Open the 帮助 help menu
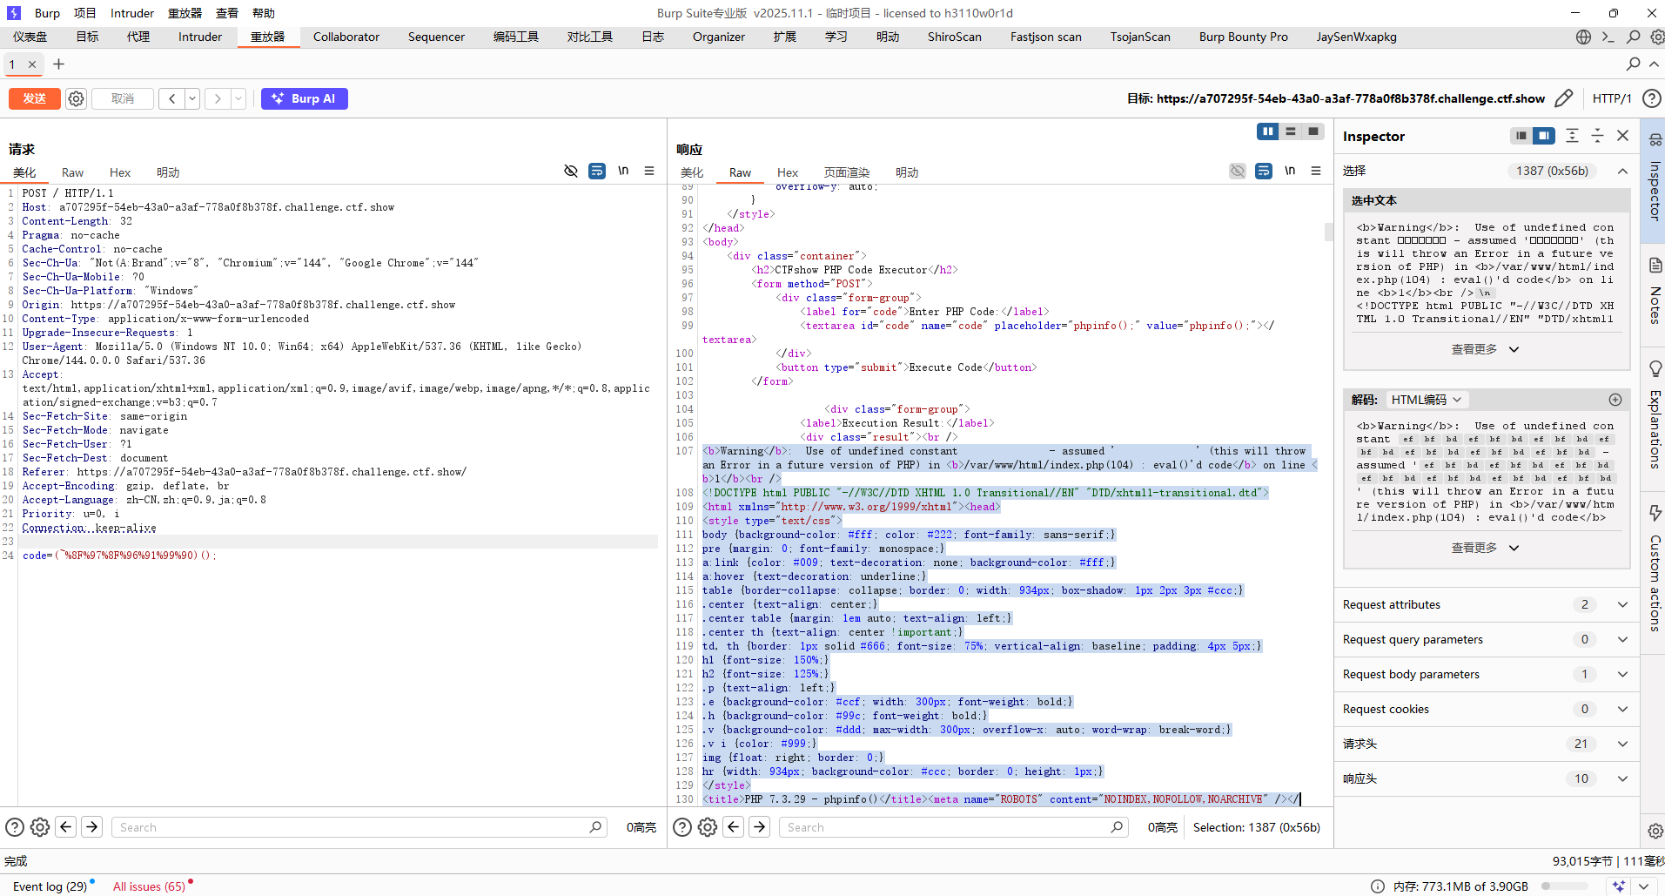 [x=264, y=13]
